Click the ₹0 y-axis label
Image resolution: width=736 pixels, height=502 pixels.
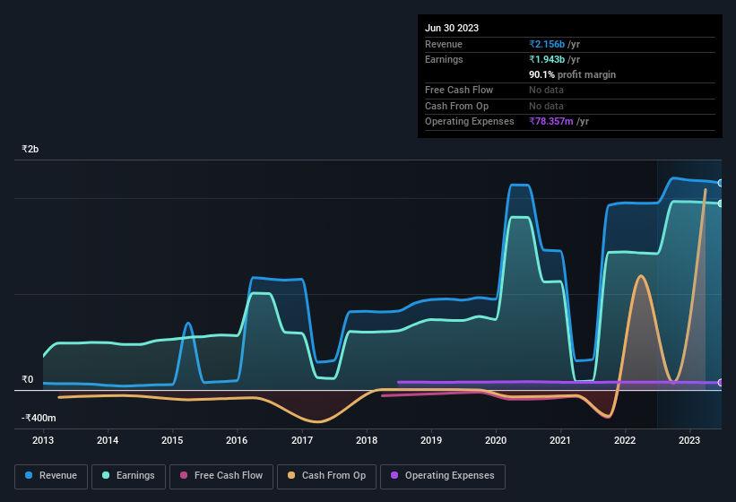pos(27,379)
